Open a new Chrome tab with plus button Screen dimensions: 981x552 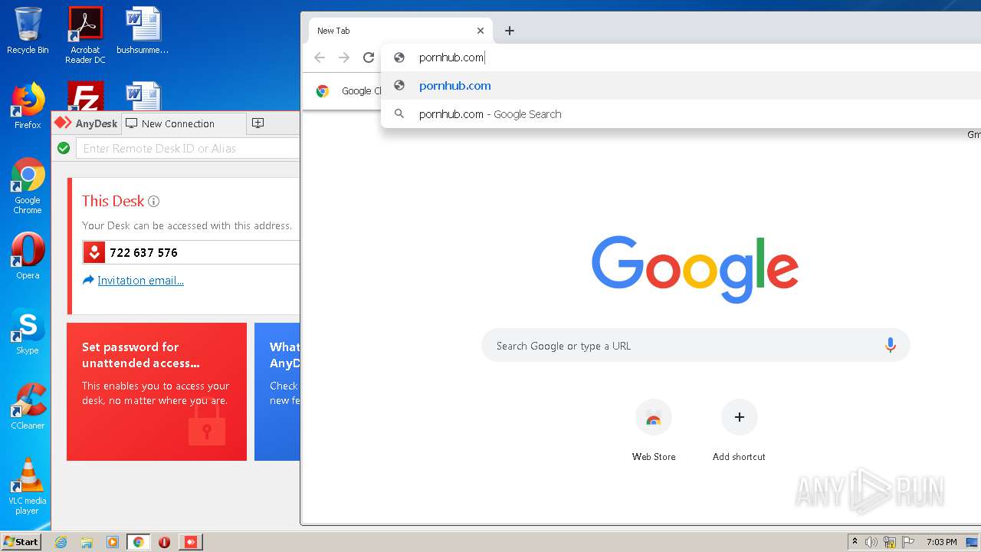pyautogui.click(x=510, y=31)
